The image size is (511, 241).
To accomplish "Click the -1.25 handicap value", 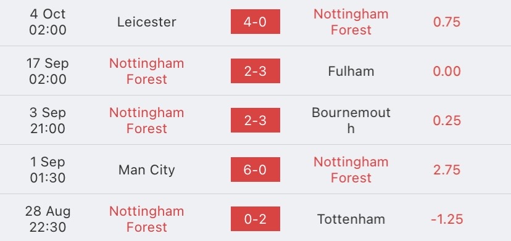I will (x=446, y=219).
